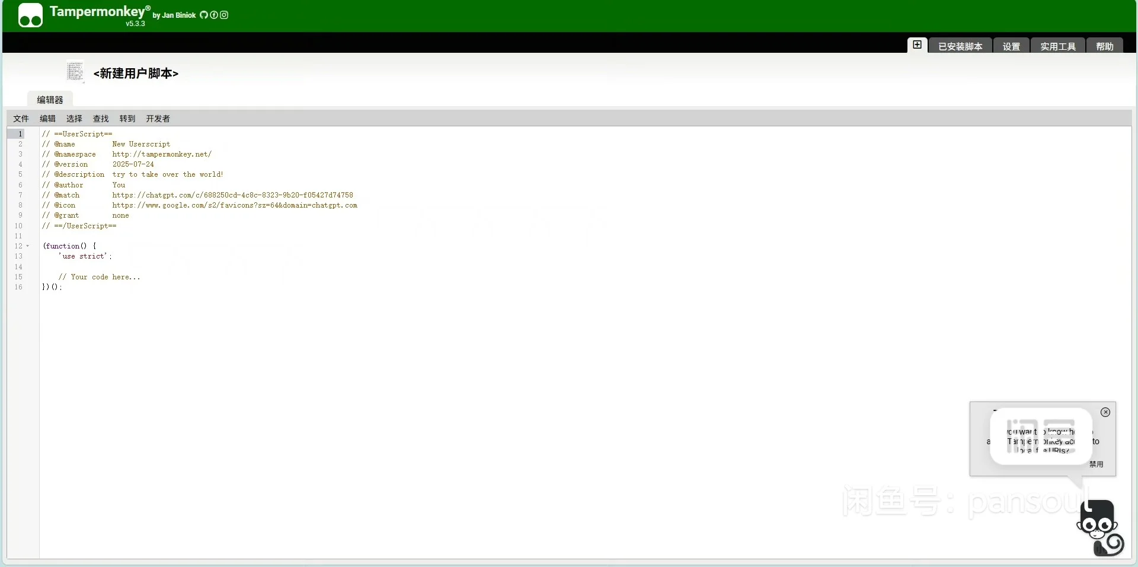
Task: Click line number 11 in the gutter
Action: click(x=18, y=236)
